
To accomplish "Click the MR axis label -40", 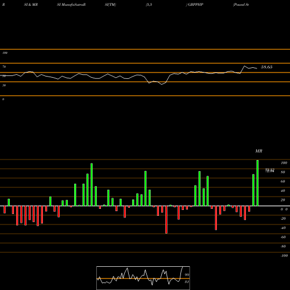I will [283, 228].
